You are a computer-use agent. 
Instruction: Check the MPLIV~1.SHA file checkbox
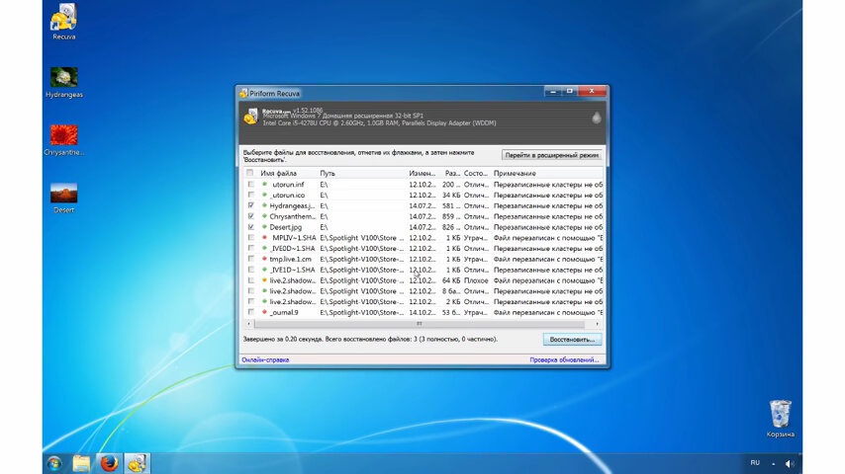coord(251,237)
